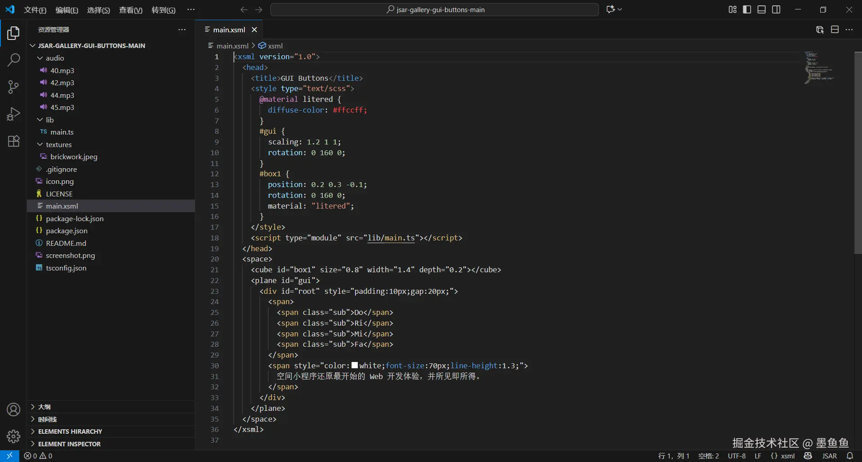Toggle the bottom panel visibility
Image resolution: width=862 pixels, height=462 pixels.
click(761, 9)
